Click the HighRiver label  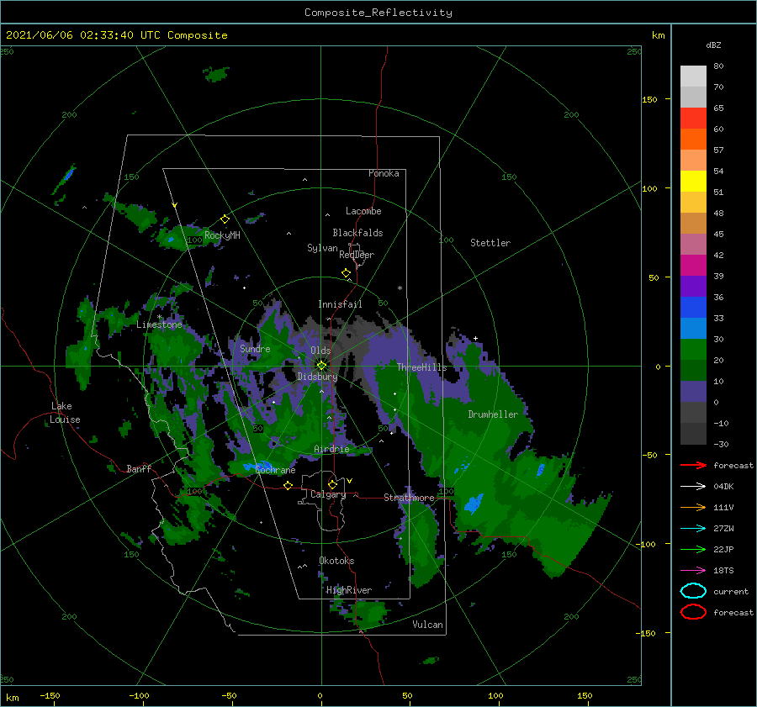[349, 590]
